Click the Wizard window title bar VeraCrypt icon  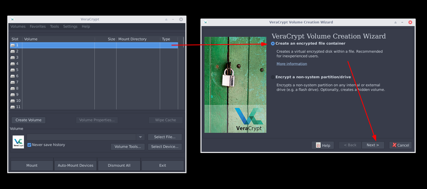point(206,22)
